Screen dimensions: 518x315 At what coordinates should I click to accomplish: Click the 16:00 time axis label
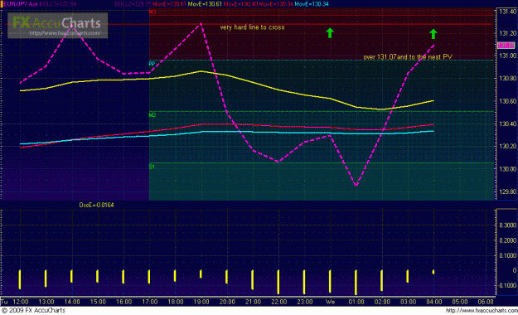pos(123,302)
